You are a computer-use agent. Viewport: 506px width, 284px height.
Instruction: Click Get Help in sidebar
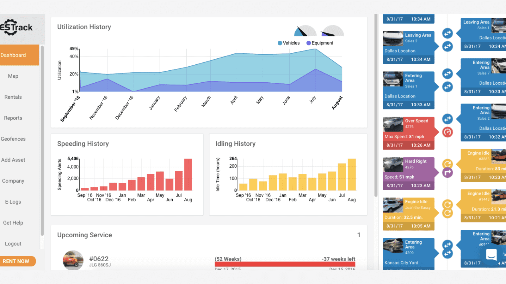click(13, 223)
